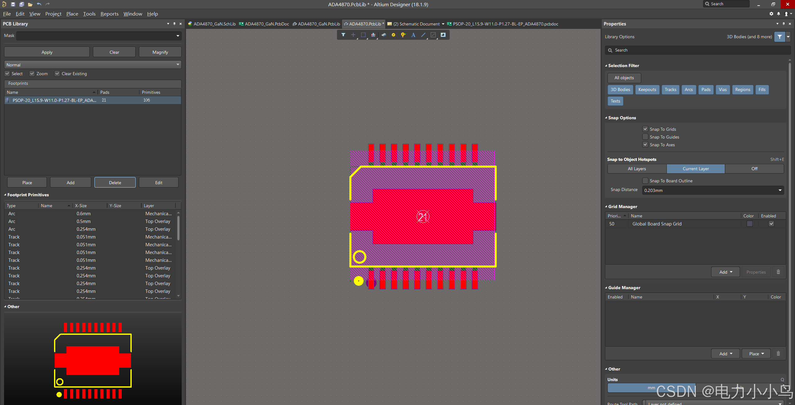The height and width of the screenshot is (405, 795).
Task: Open the settings gear icon top right
Action: pyautogui.click(x=771, y=14)
